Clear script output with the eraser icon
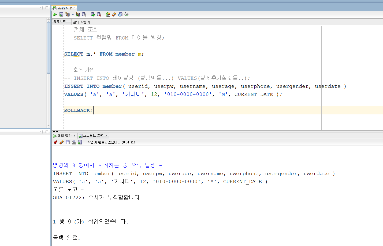The image size is (383, 246). (x=61, y=142)
